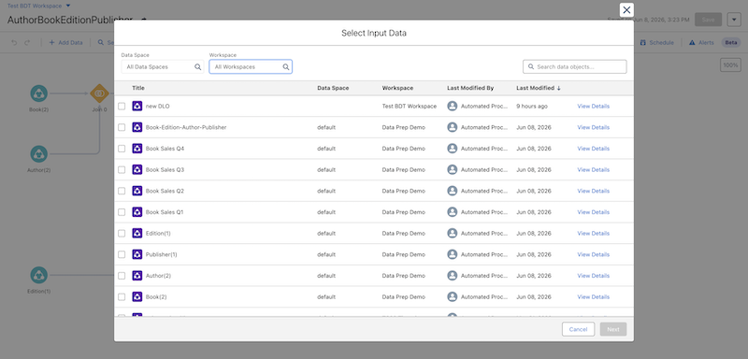The image size is (748, 359).
Task: Select the Edition(1) node on canvas
Action: click(x=38, y=275)
